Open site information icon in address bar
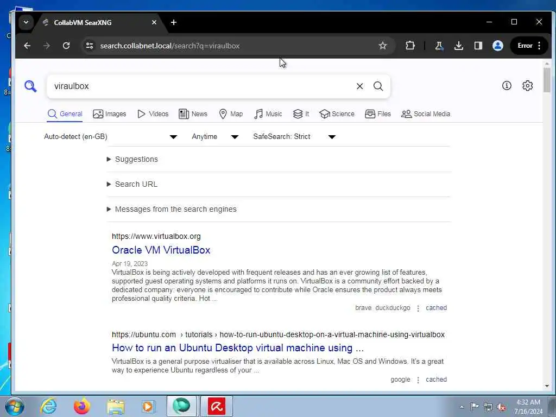The width and height of the screenshot is (556, 417). (90, 46)
